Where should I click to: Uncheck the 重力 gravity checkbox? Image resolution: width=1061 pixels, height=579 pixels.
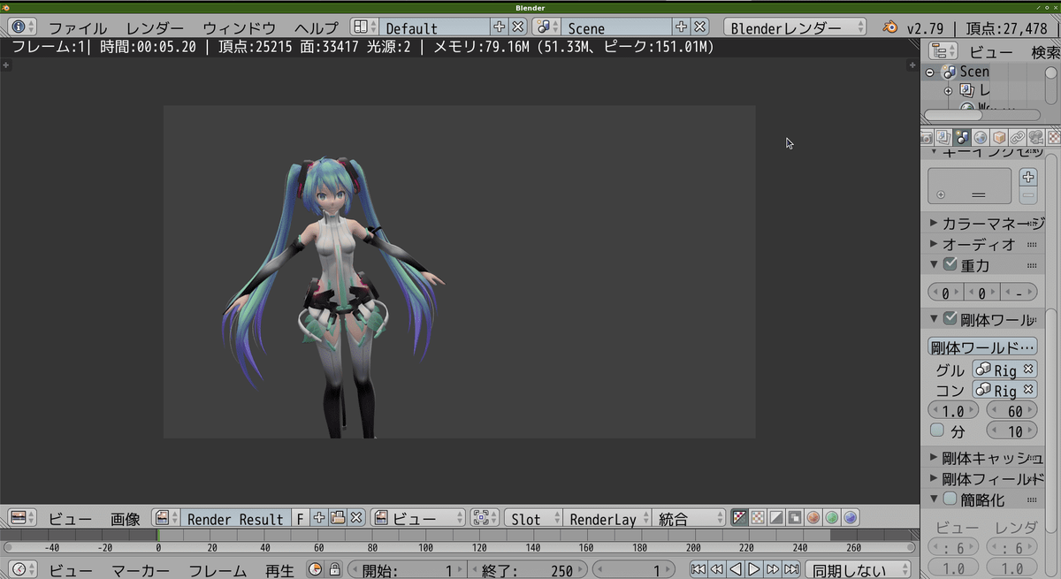point(950,264)
